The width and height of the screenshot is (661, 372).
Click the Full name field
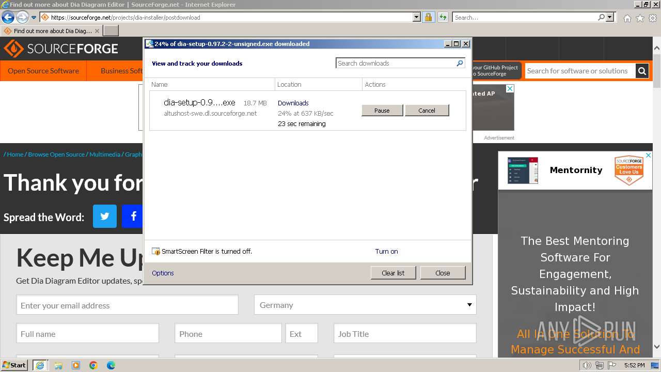tap(87, 334)
